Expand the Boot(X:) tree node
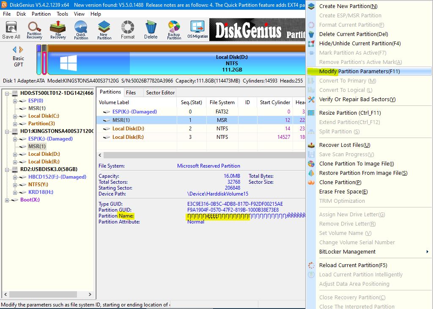 pos(7,200)
